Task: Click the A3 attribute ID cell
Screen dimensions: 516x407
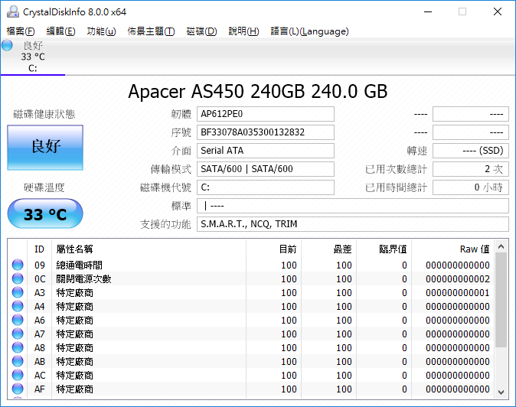Action: [40, 293]
